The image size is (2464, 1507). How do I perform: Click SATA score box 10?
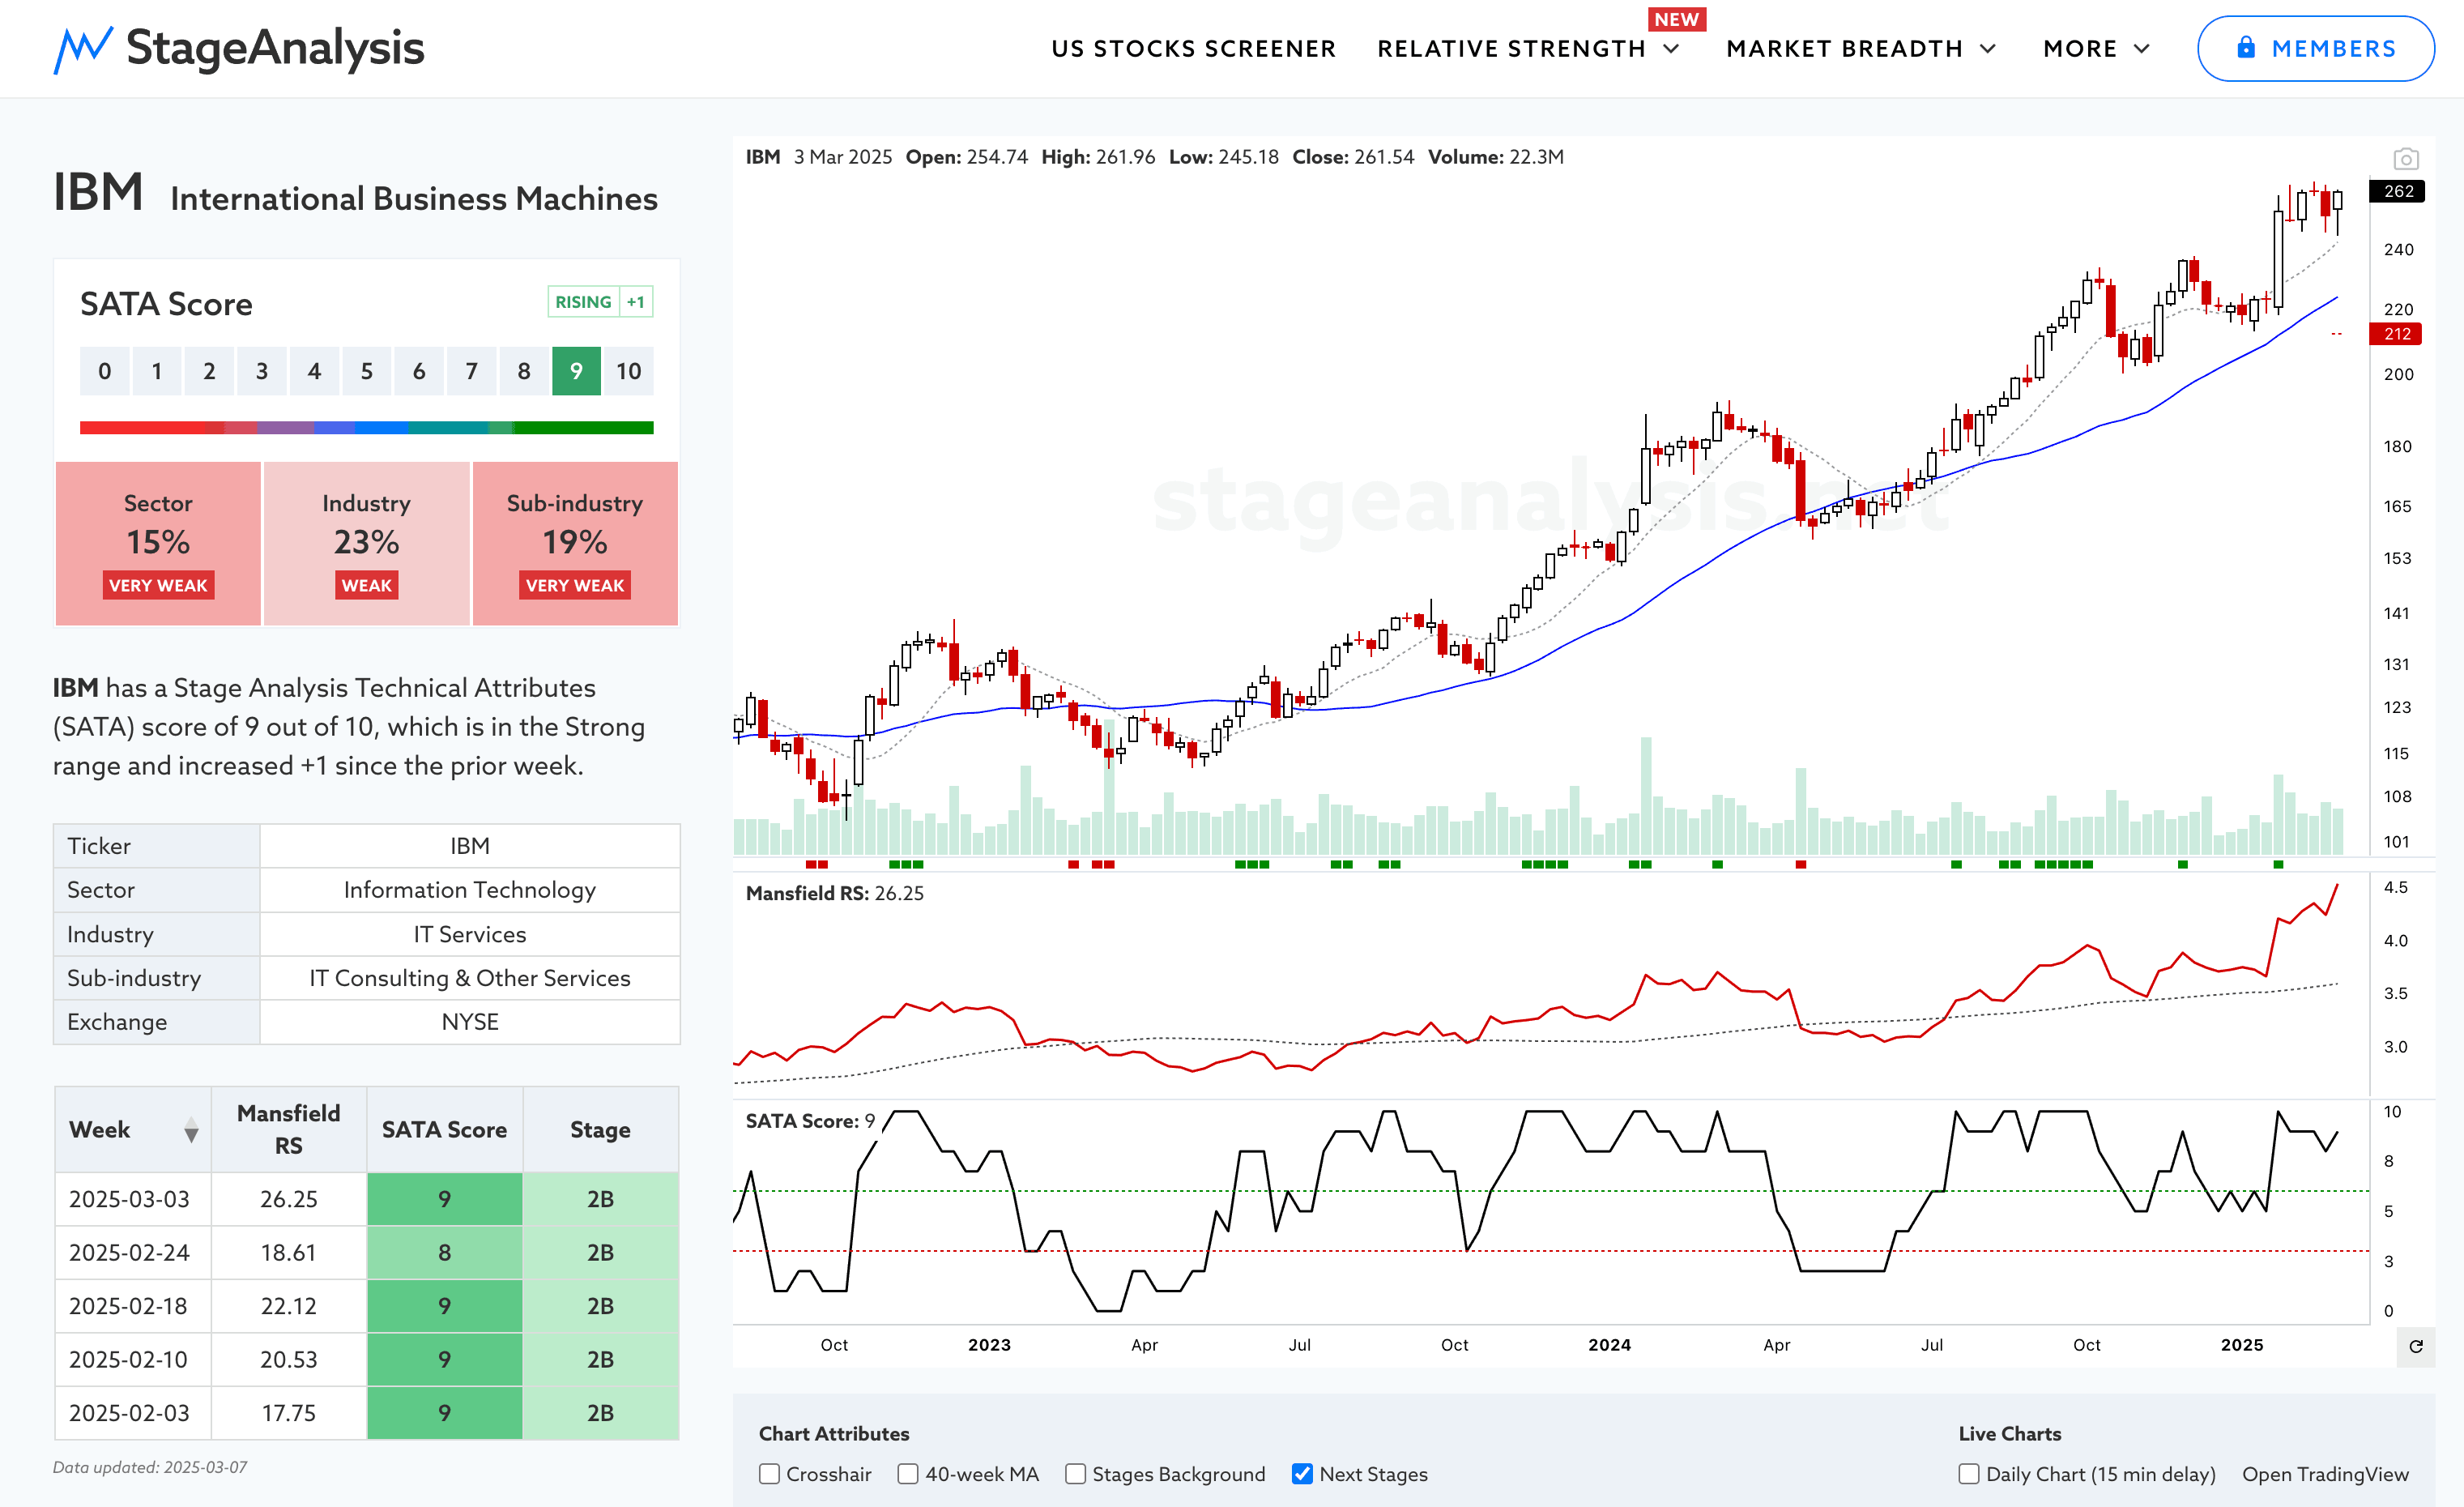click(x=628, y=371)
